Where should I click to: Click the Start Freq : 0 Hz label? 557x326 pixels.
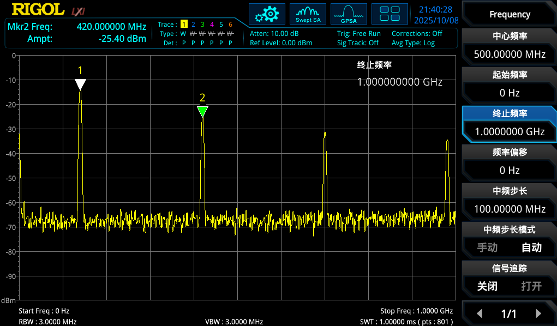point(44,311)
